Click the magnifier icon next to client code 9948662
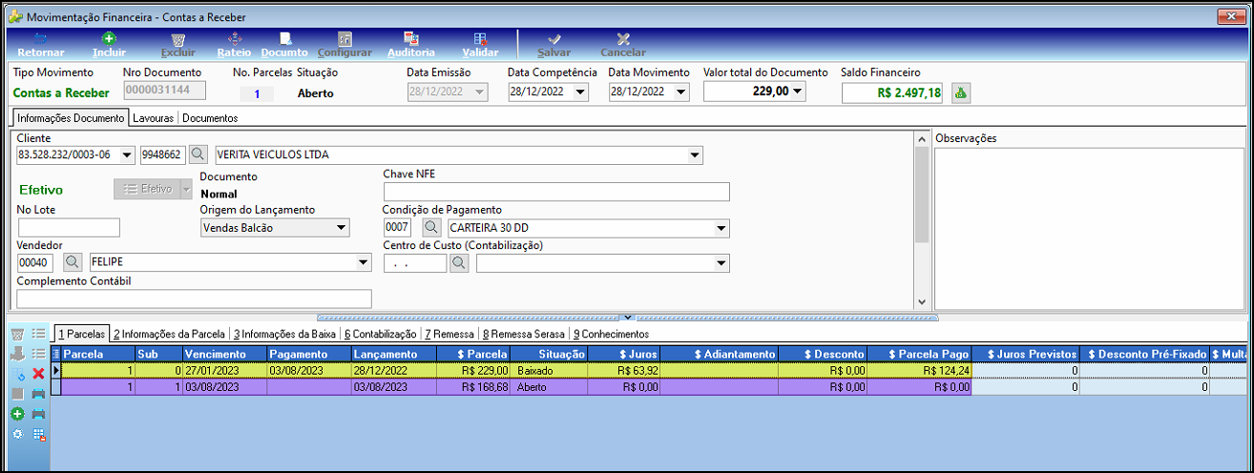The height and width of the screenshot is (473, 1254). coord(198,154)
